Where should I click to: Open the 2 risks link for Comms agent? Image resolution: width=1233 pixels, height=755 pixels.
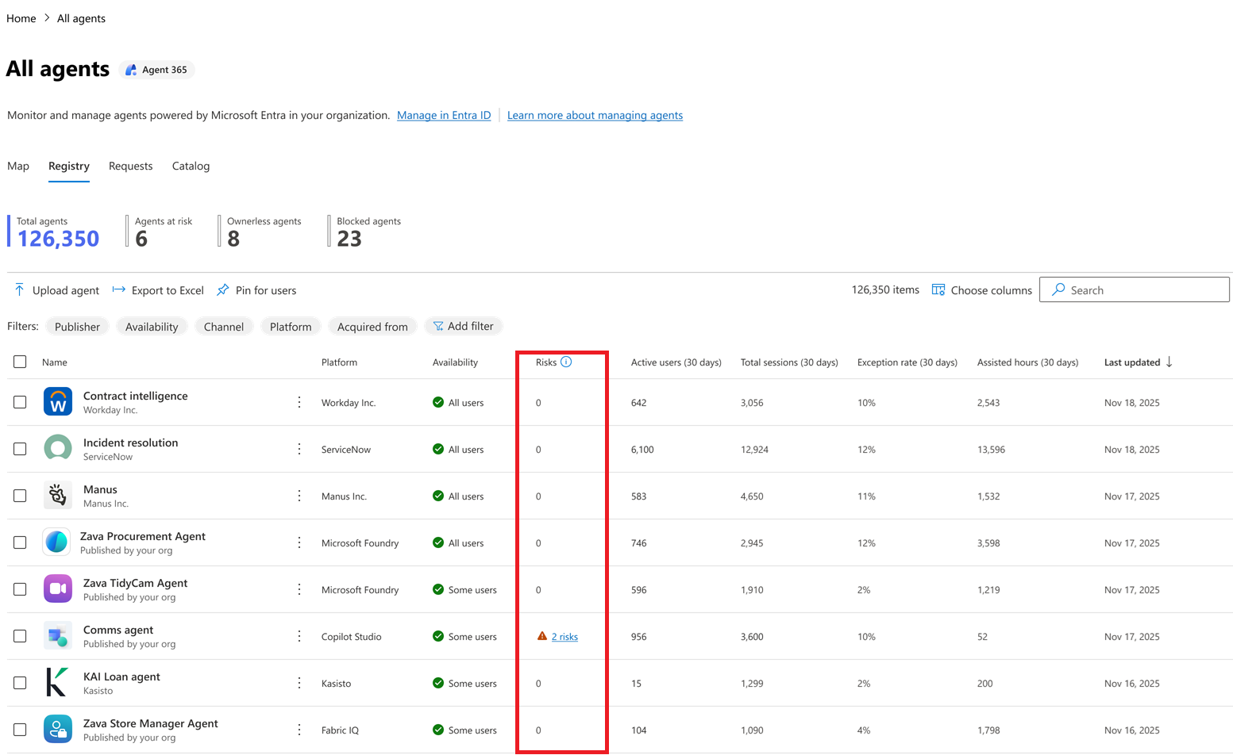(564, 637)
